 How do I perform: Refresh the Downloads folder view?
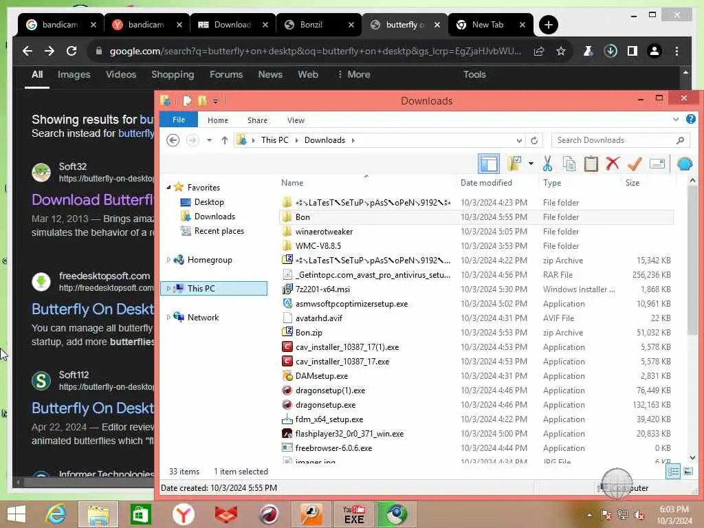point(533,140)
